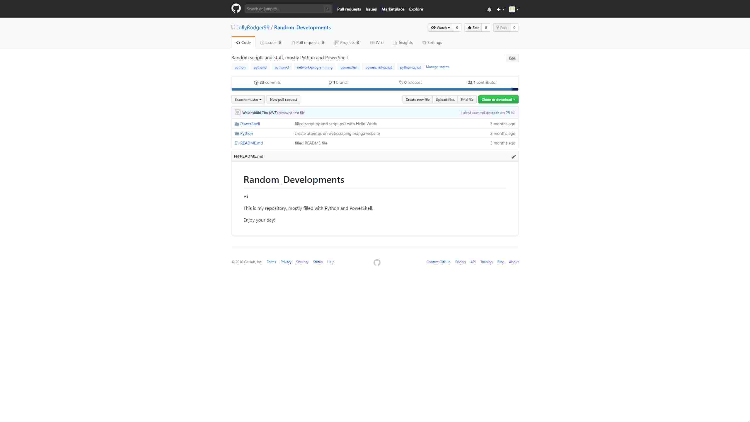Open 'create attemps on webscraping' commit message

click(337, 133)
